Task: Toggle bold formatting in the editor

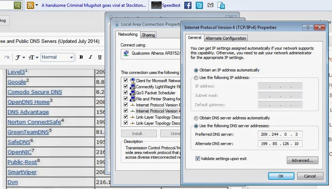Action: 81,57
